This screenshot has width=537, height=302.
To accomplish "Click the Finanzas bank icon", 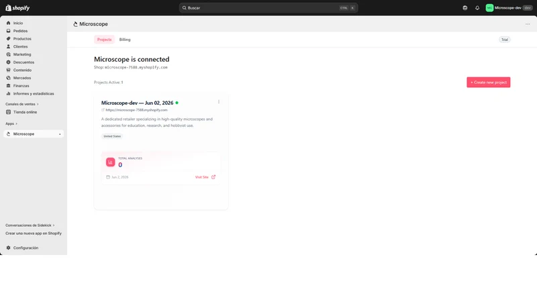I will [8, 86].
